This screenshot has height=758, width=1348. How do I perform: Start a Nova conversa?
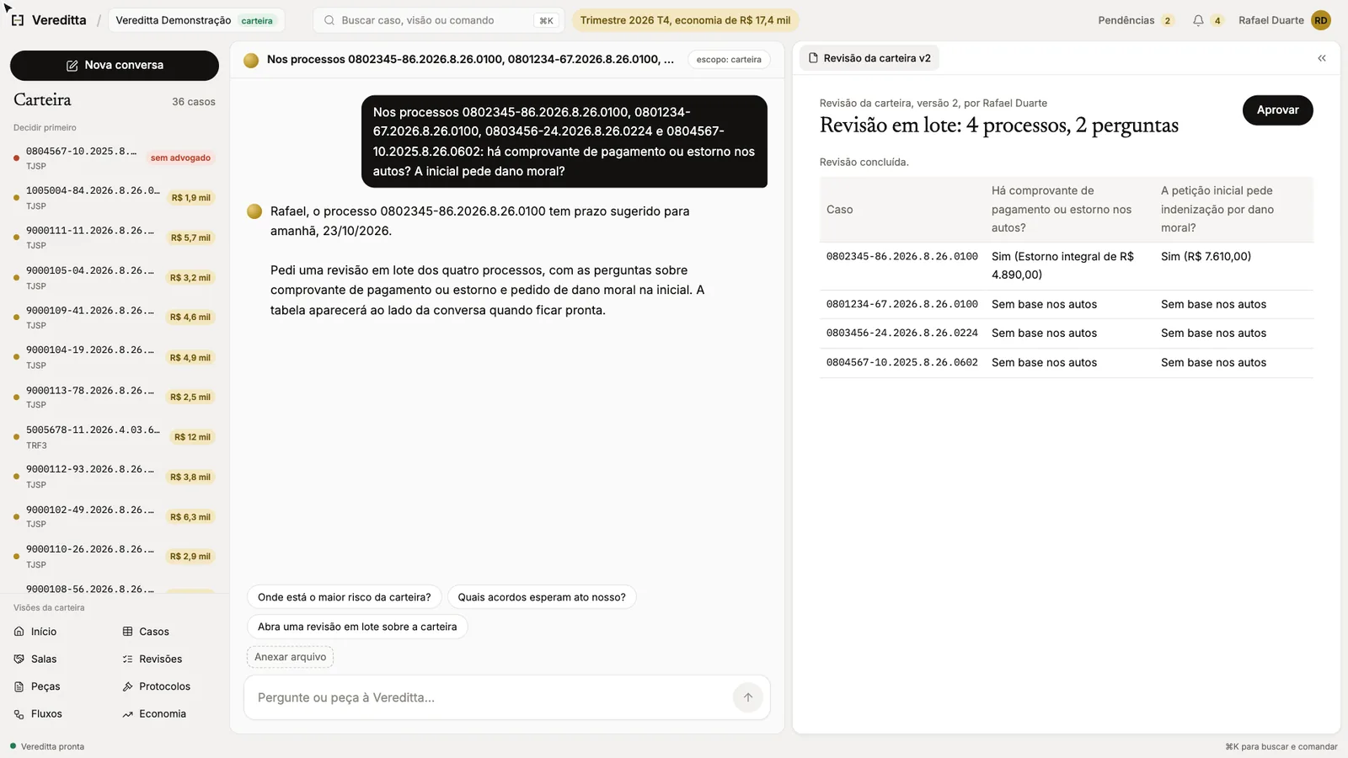(x=115, y=66)
